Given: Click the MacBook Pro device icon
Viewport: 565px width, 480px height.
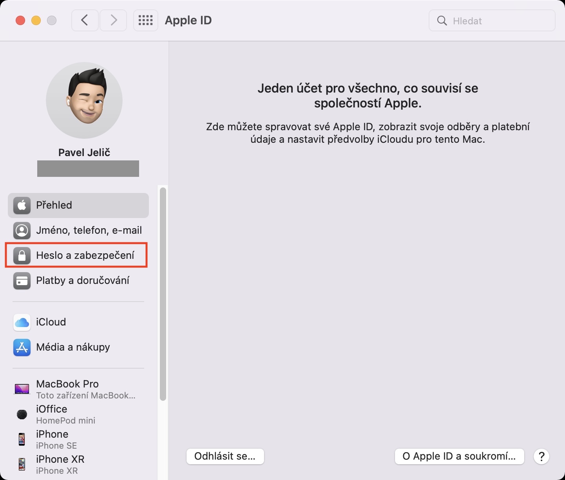Looking at the screenshot, I should pos(22,389).
